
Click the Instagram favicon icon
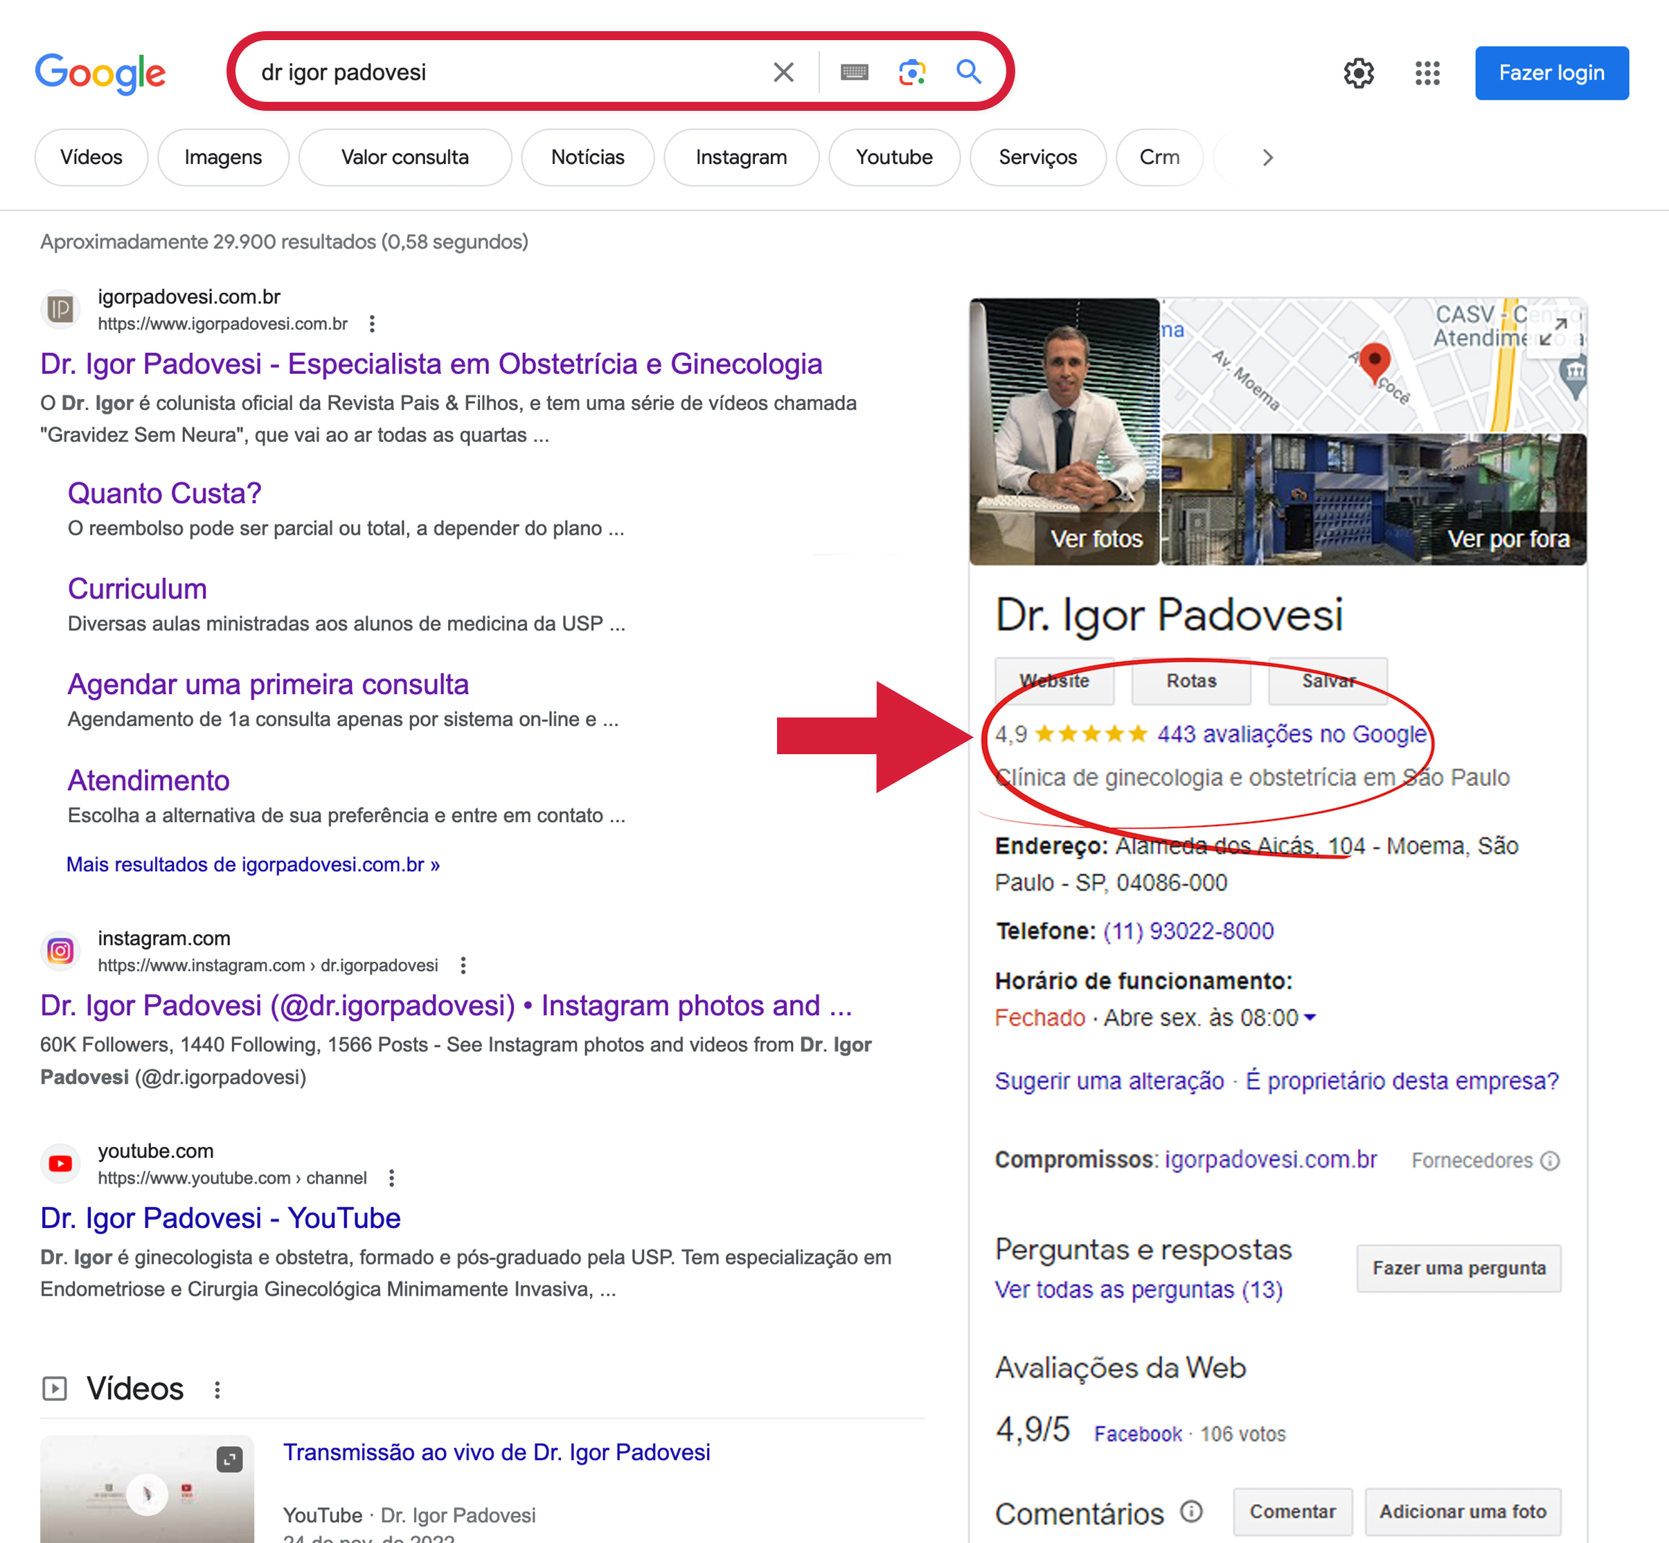(60, 951)
